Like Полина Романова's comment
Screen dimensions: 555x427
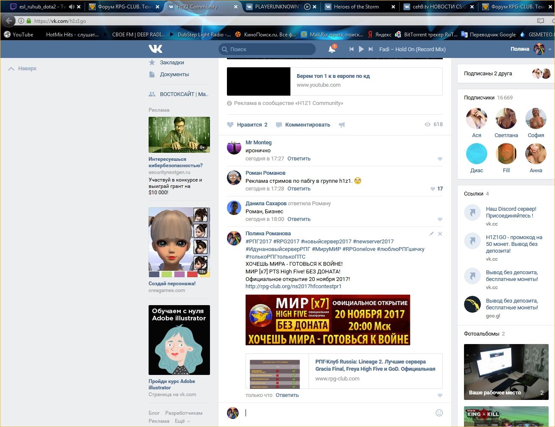(440, 395)
